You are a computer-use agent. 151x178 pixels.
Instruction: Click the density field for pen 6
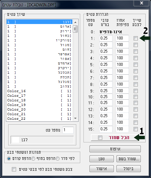(x=122, y=71)
